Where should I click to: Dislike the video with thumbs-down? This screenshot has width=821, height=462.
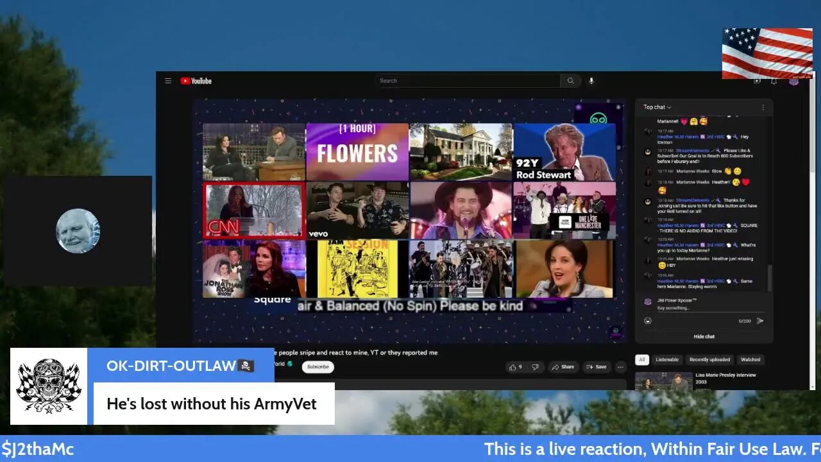[x=535, y=367]
